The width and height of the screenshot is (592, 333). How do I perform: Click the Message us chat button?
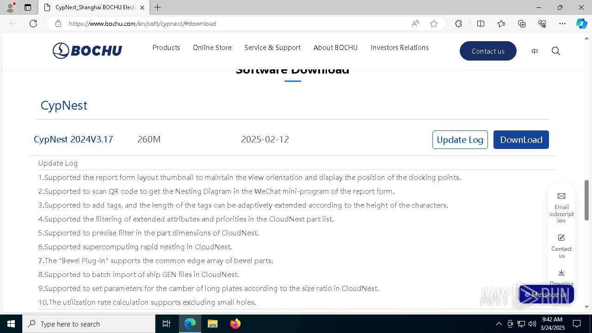(546, 295)
